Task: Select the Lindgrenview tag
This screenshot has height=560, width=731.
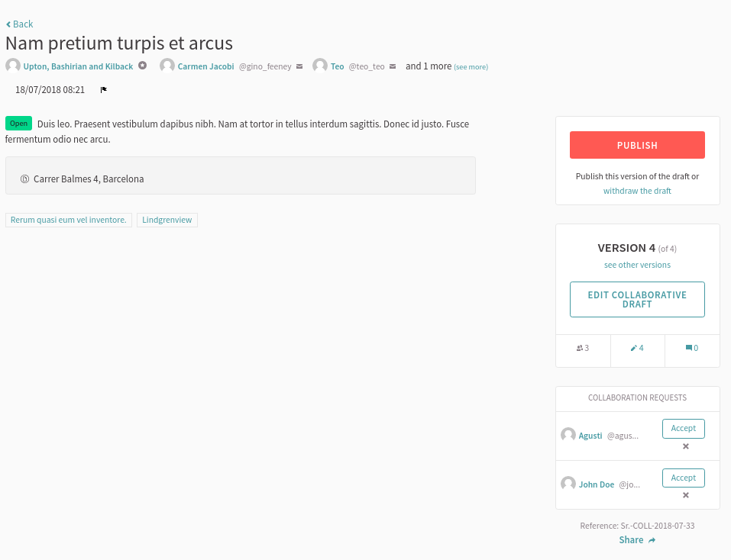Action: click(x=167, y=220)
